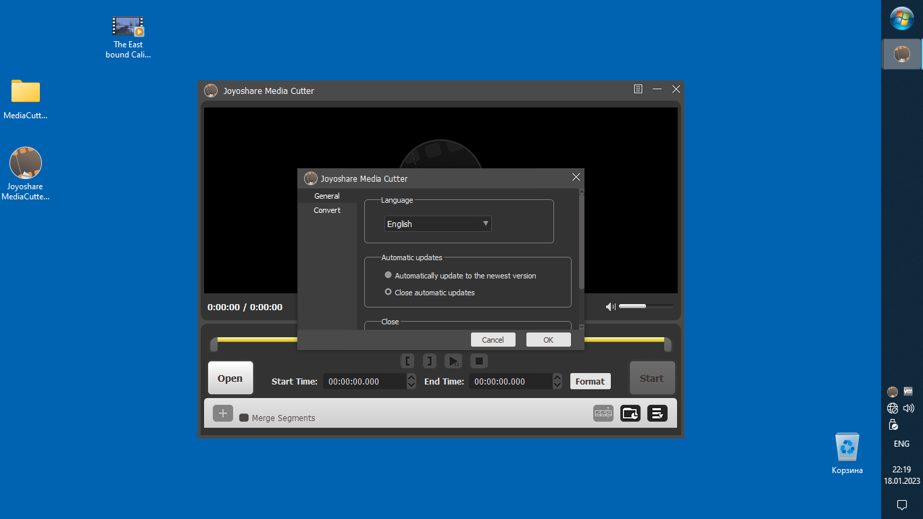Select automatically update to newest version

coord(389,275)
